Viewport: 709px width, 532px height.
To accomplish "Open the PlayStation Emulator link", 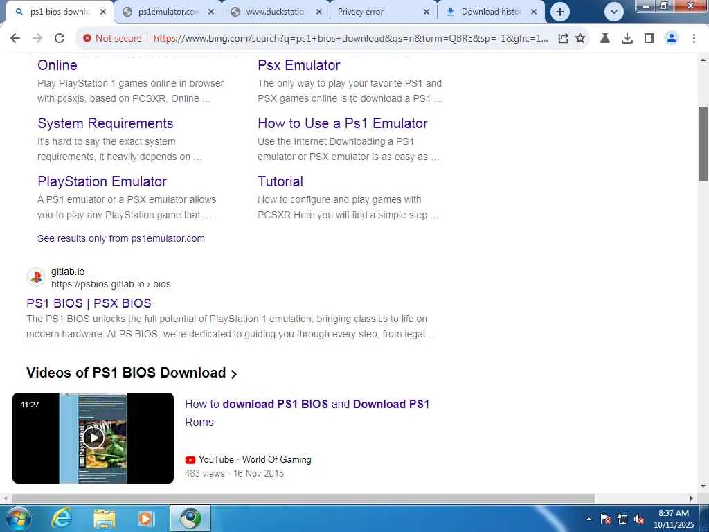I will [102, 181].
